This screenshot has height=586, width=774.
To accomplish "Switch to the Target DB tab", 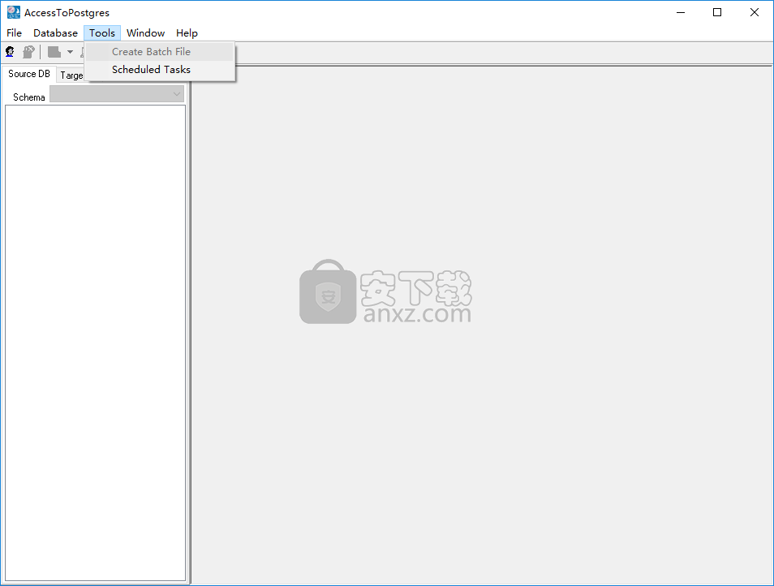I will 71,75.
